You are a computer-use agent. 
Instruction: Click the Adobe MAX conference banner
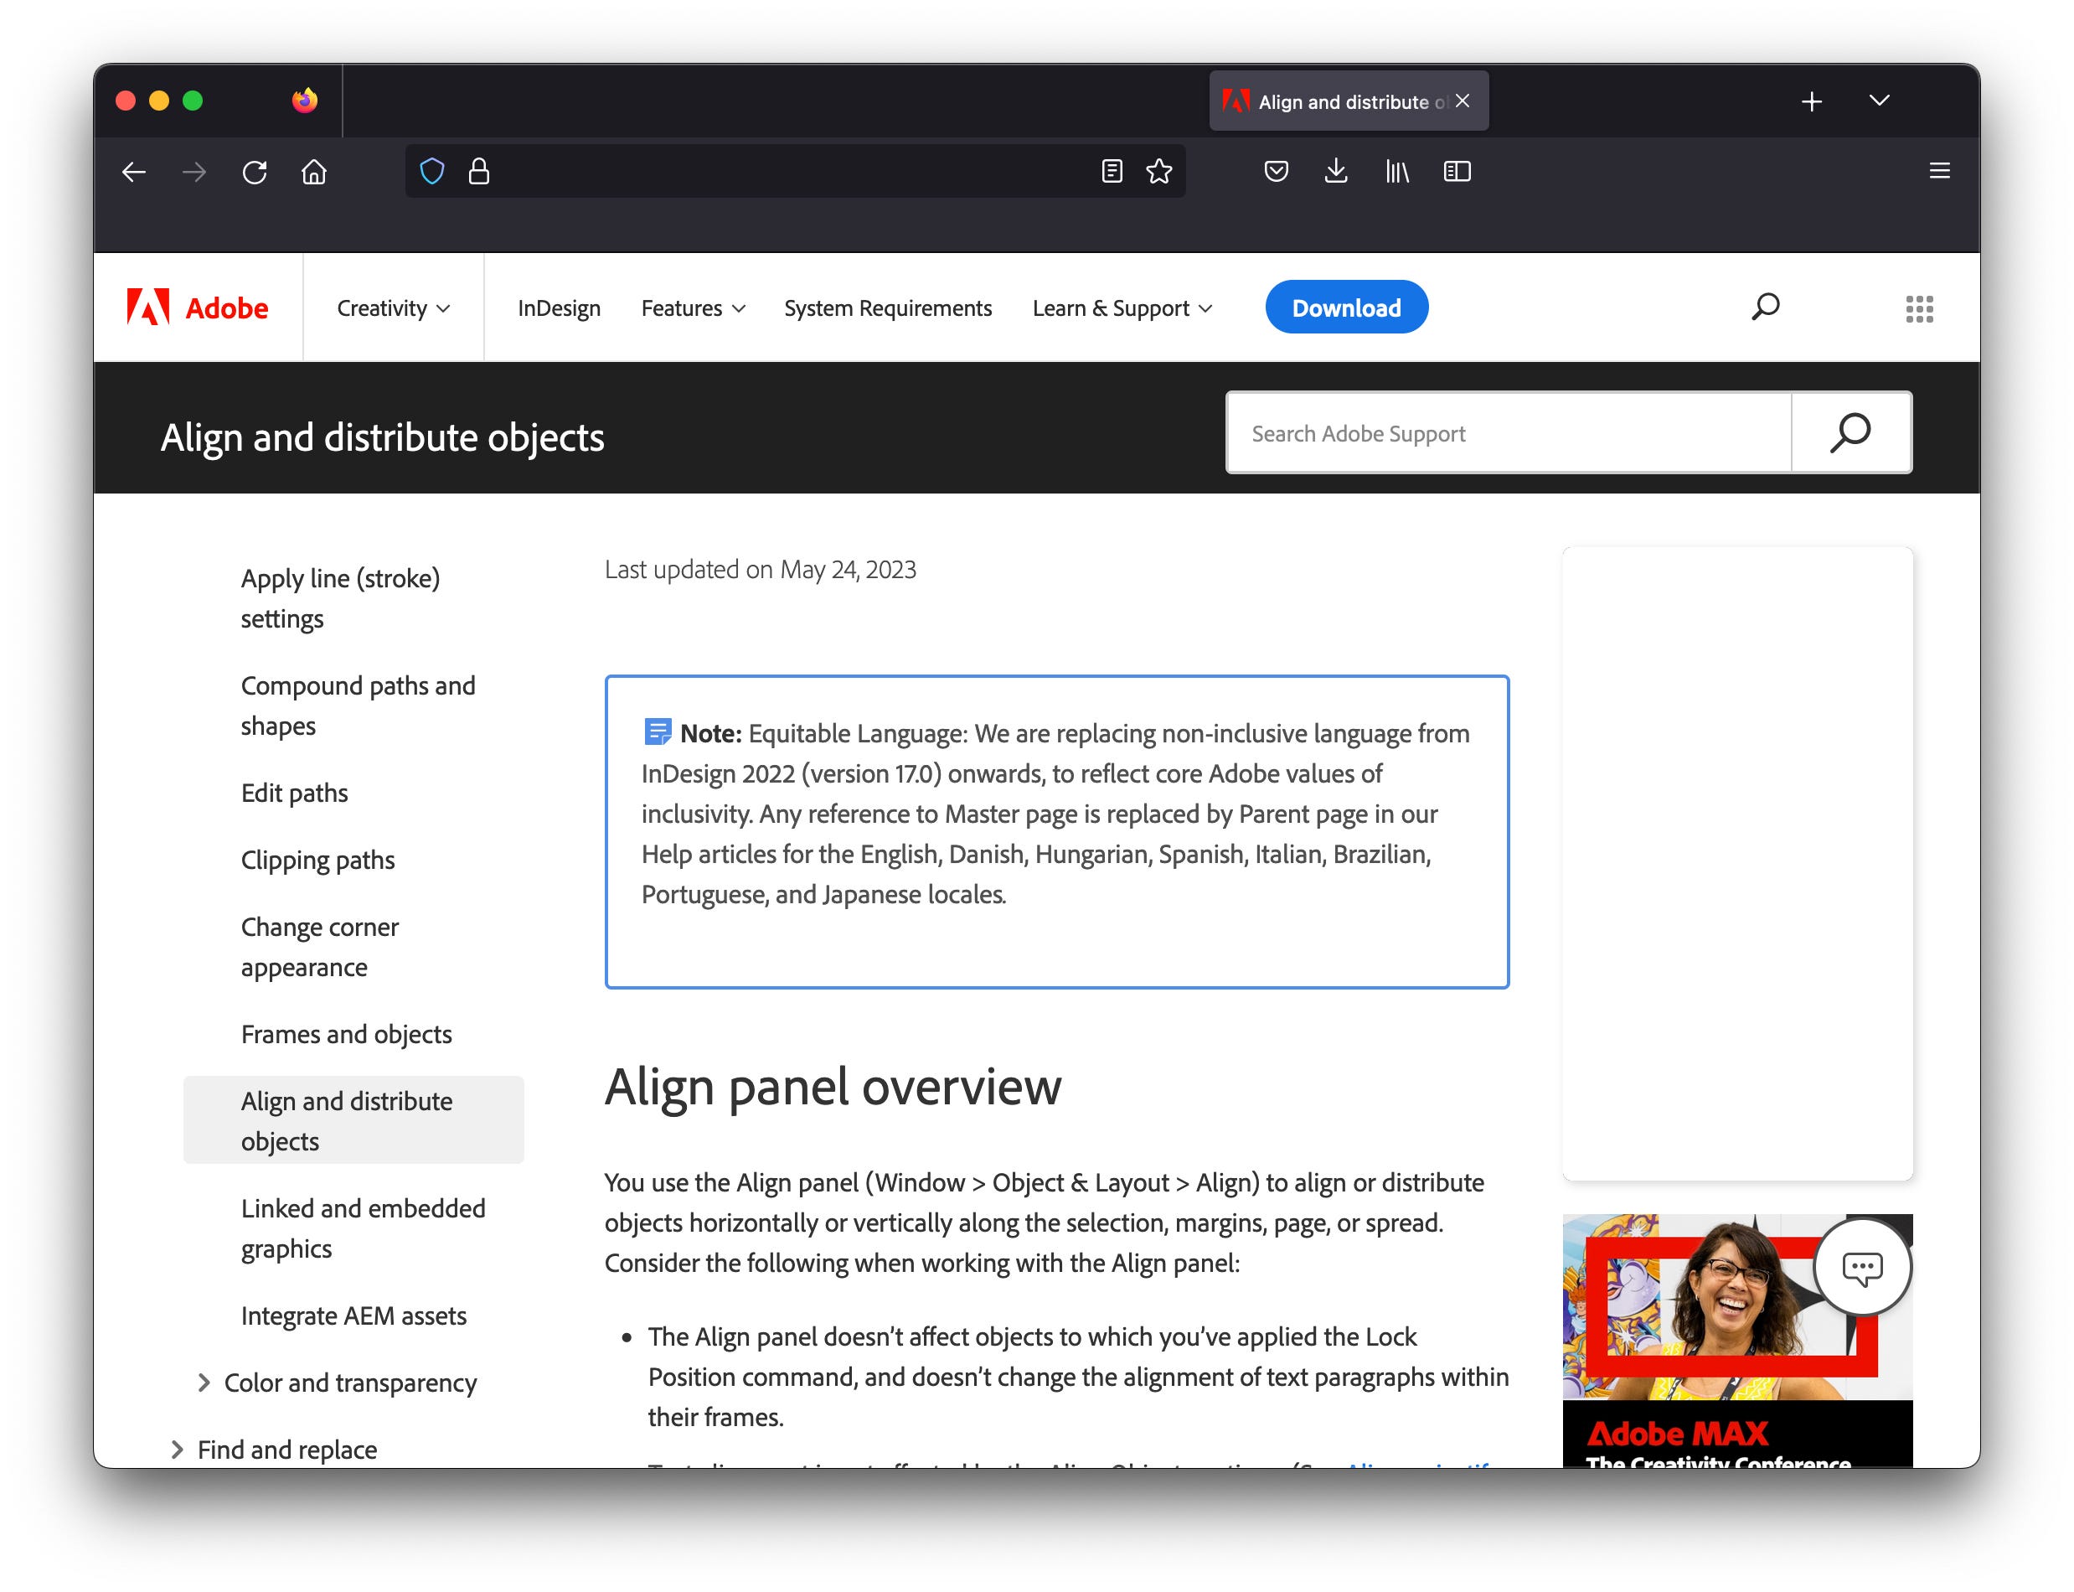(x=1736, y=1341)
